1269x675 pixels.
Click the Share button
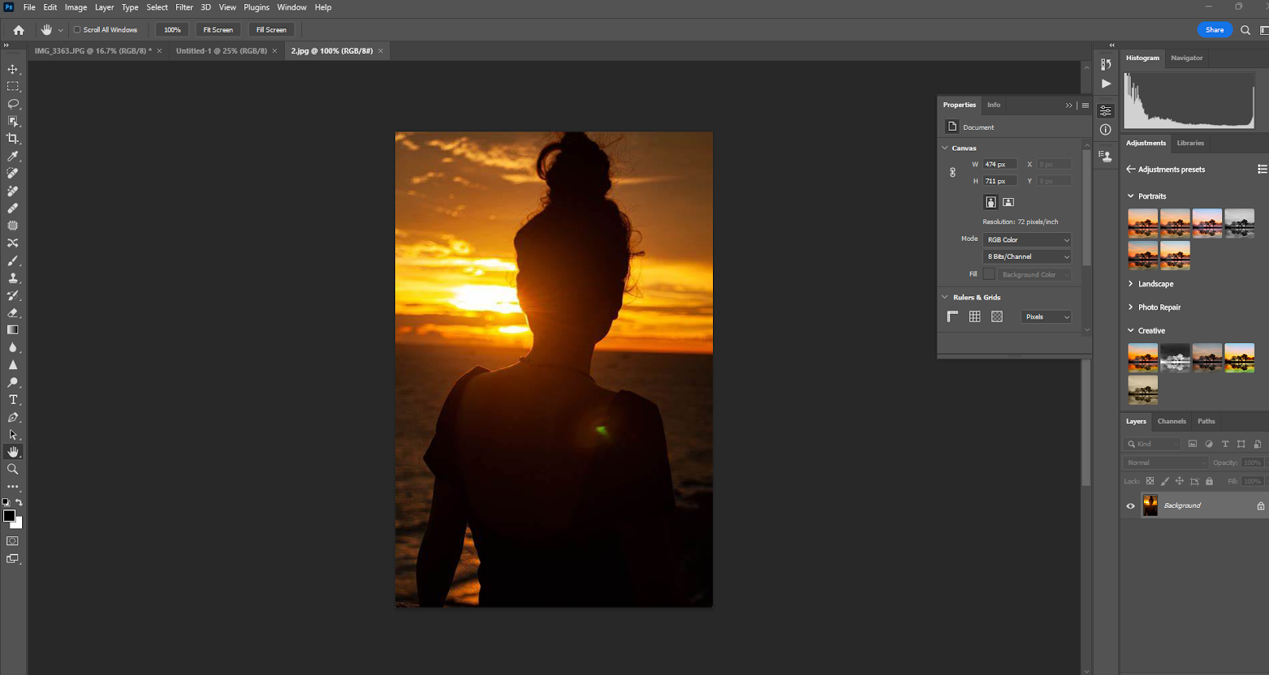click(1214, 30)
